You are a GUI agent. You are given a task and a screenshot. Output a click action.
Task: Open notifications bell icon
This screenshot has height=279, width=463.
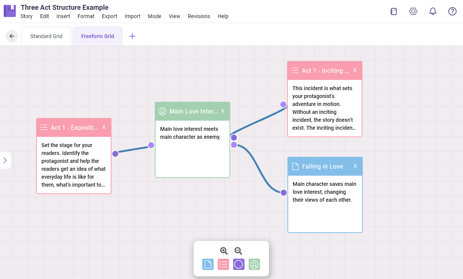(x=433, y=11)
